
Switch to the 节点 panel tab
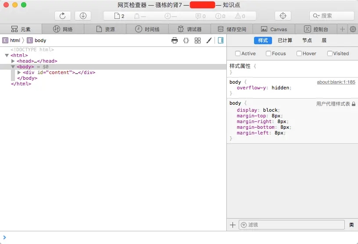[307, 40]
